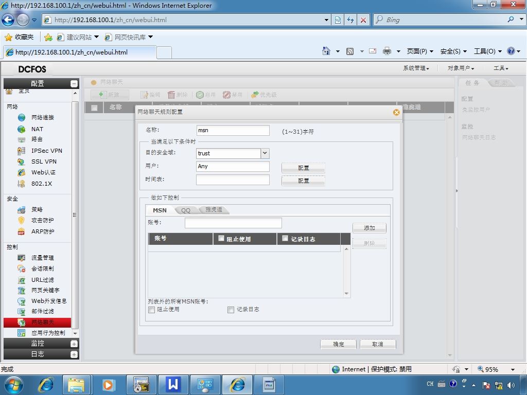
Task: Expand the 监控 sidebar section
Action: [74, 344]
